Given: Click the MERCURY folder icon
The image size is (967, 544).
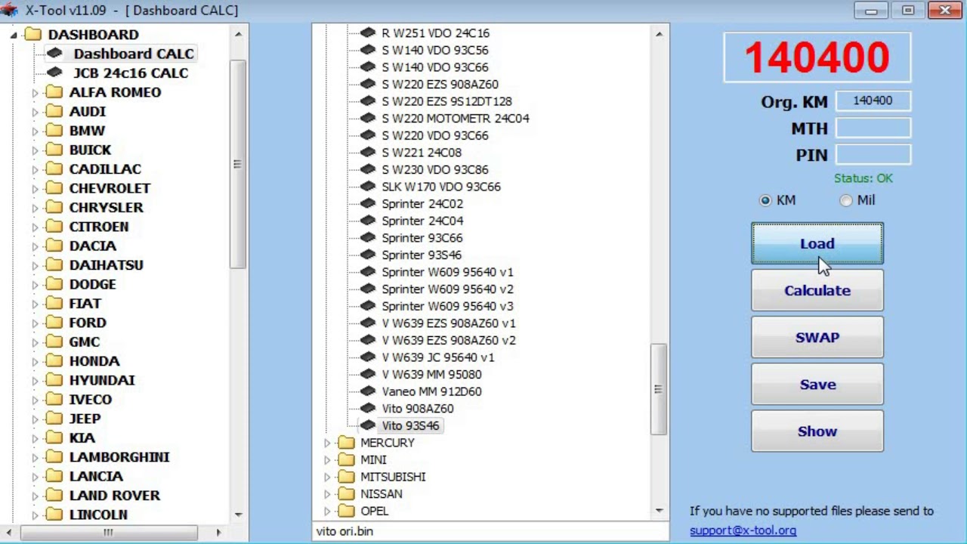Looking at the screenshot, I should coord(346,443).
